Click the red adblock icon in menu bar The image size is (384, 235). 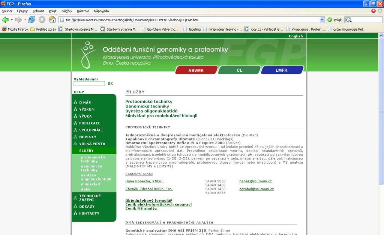click(373, 11)
